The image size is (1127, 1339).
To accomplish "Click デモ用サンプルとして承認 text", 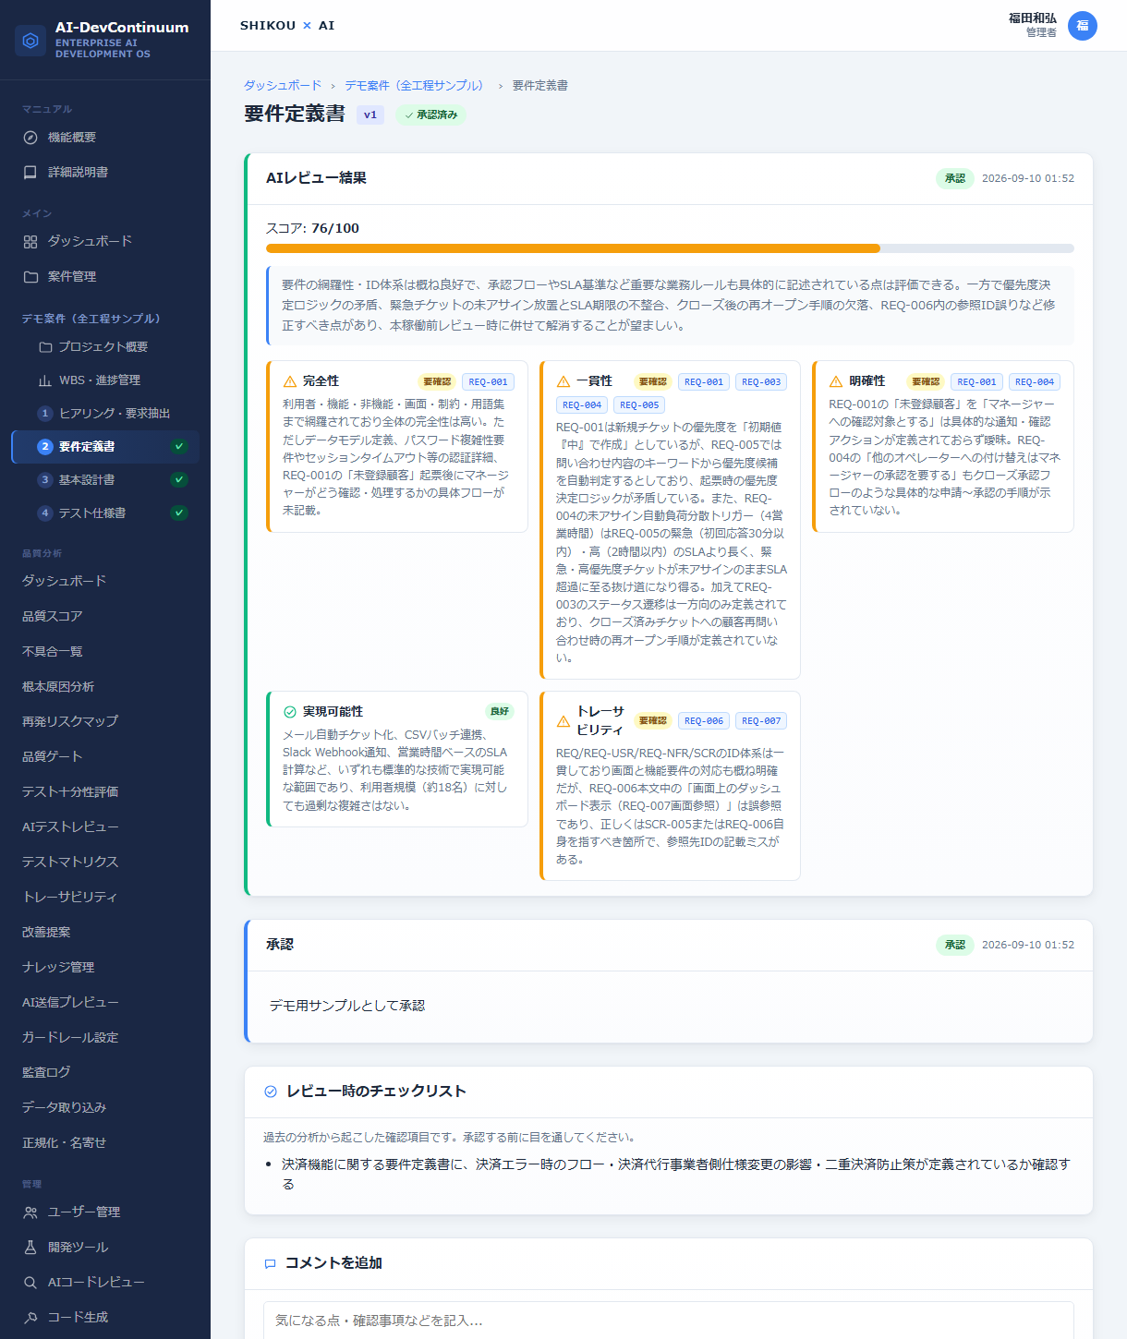I will 347,1006.
